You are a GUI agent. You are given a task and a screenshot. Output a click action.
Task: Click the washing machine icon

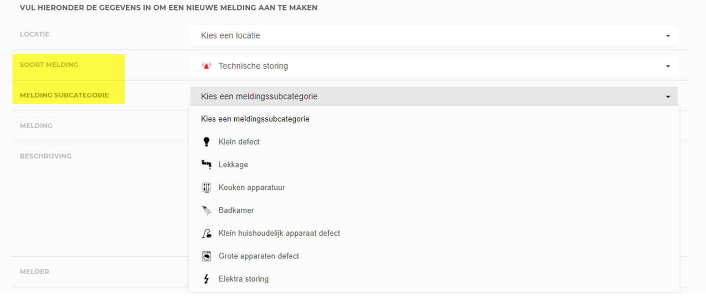(x=207, y=256)
